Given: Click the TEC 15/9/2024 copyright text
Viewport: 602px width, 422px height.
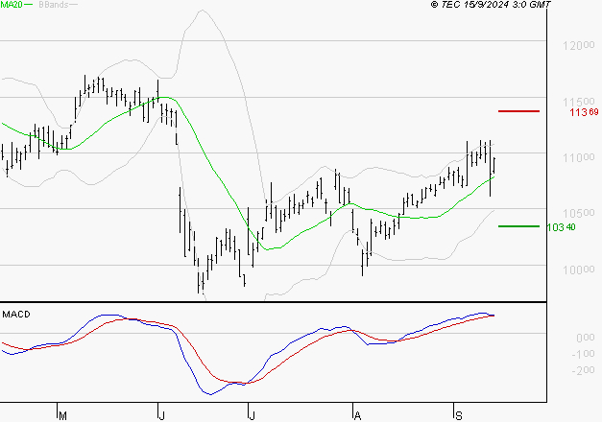Looking at the screenshot, I should pyautogui.click(x=491, y=4).
